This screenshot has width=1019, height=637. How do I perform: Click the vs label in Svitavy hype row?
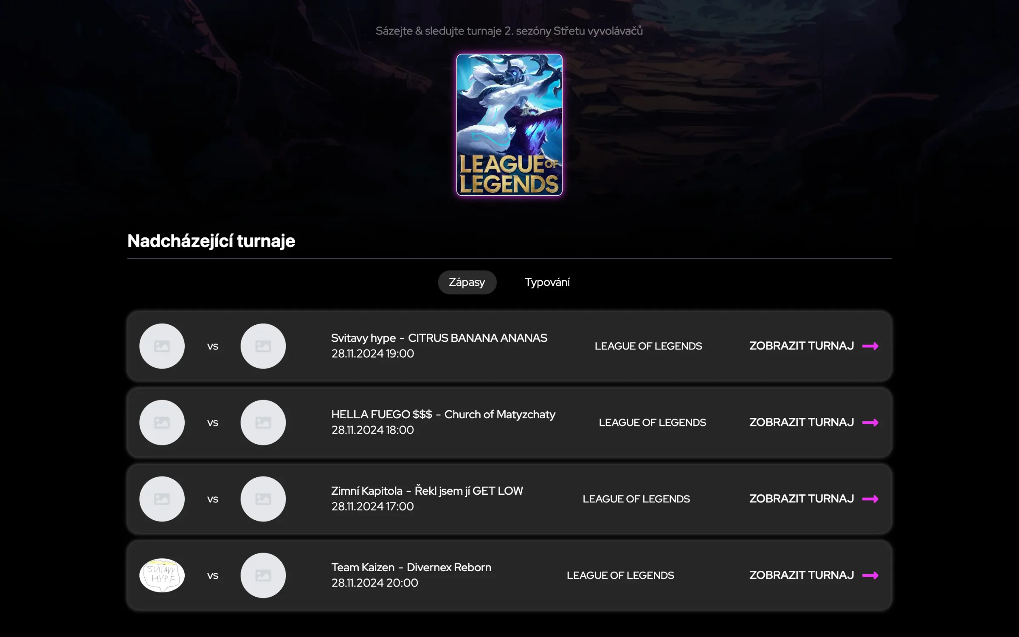pyautogui.click(x=213, y=347)
